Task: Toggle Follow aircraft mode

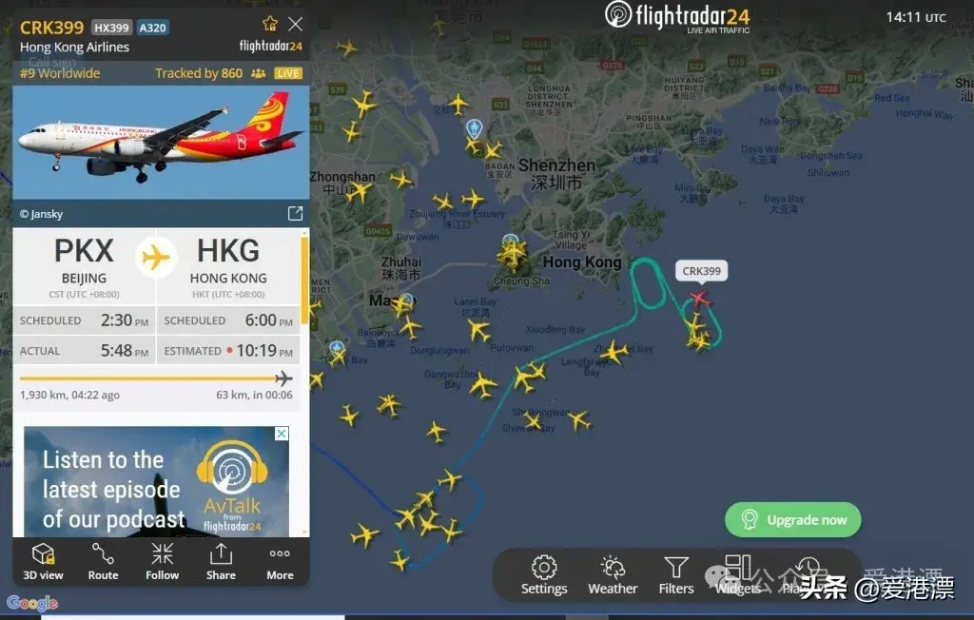Action: point(162,562)
